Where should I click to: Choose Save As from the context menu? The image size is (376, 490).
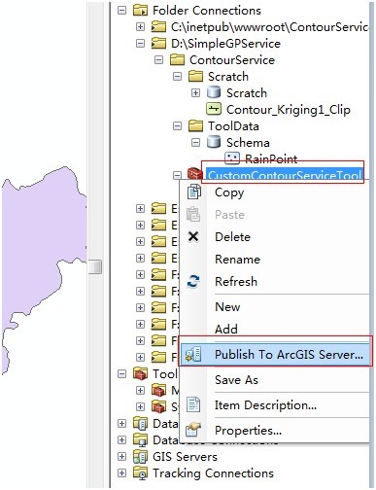point(236,380)
